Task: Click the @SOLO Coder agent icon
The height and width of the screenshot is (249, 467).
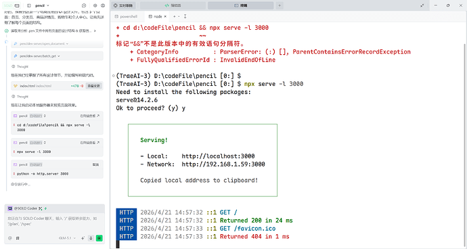Action: (10, 208)
